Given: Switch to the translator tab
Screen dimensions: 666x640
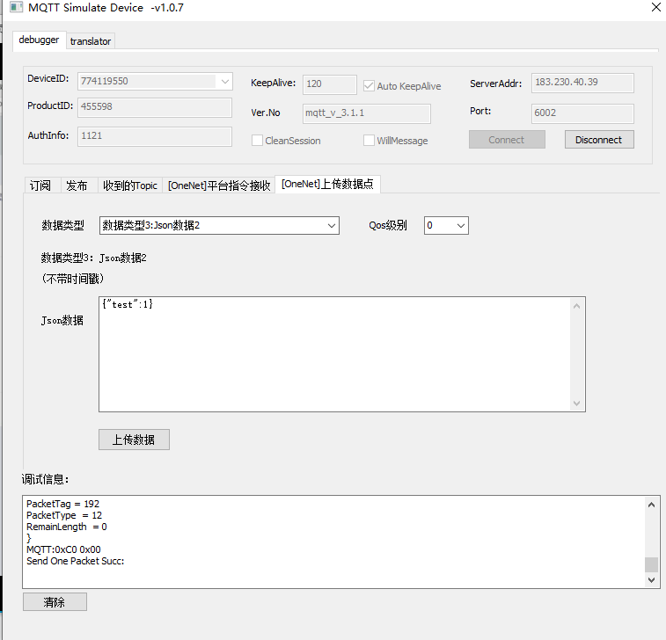Looking at the screenshot, I should tap(90, 41).
